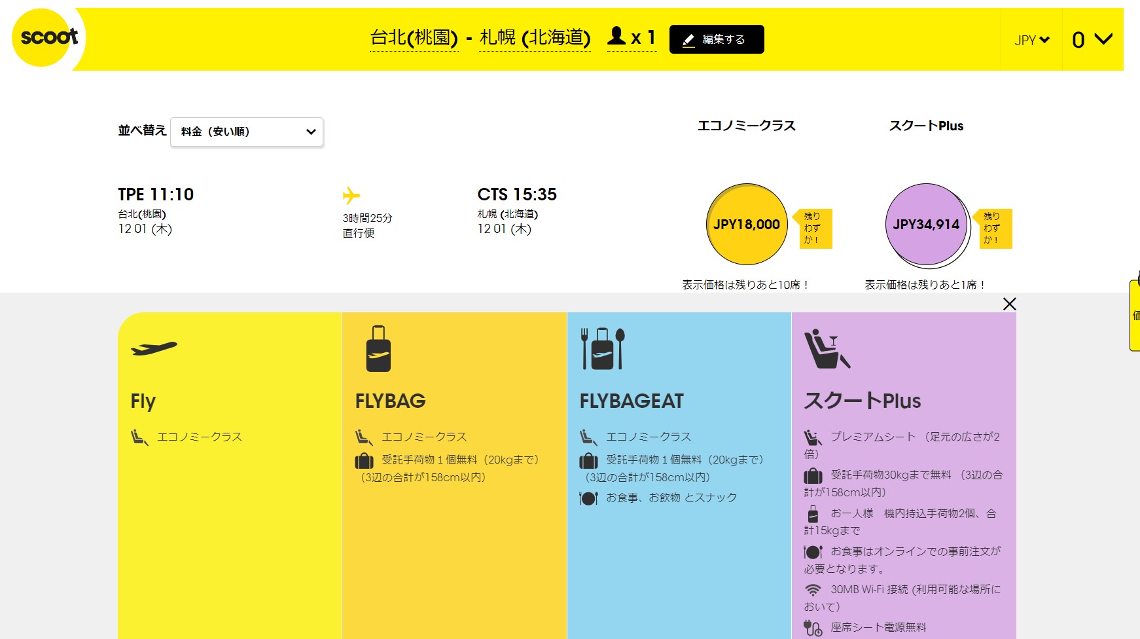Viewport: 1140px width, 639px height.
Task: Close the fare comparison panel with the X
Action: click(x=1009, y=304)
